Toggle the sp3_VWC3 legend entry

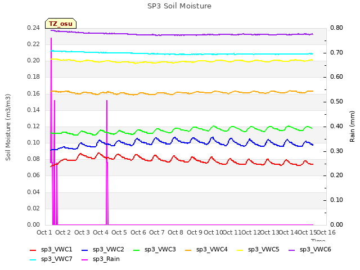tap(155, 250)
